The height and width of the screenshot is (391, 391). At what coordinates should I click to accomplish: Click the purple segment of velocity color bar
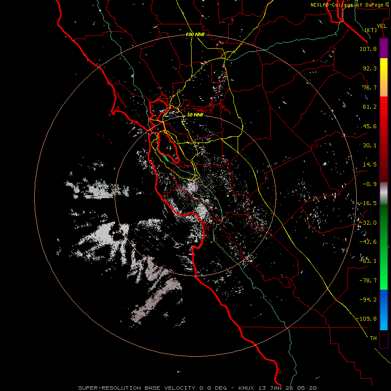384,48
